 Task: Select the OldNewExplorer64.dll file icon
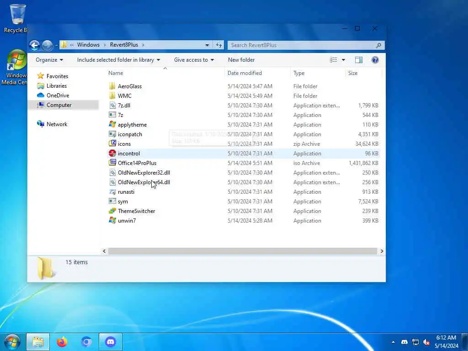pyautogui.click(x=112, y=182)
